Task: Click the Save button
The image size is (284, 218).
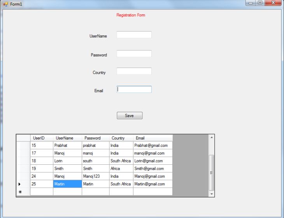Action: [130, 115]
